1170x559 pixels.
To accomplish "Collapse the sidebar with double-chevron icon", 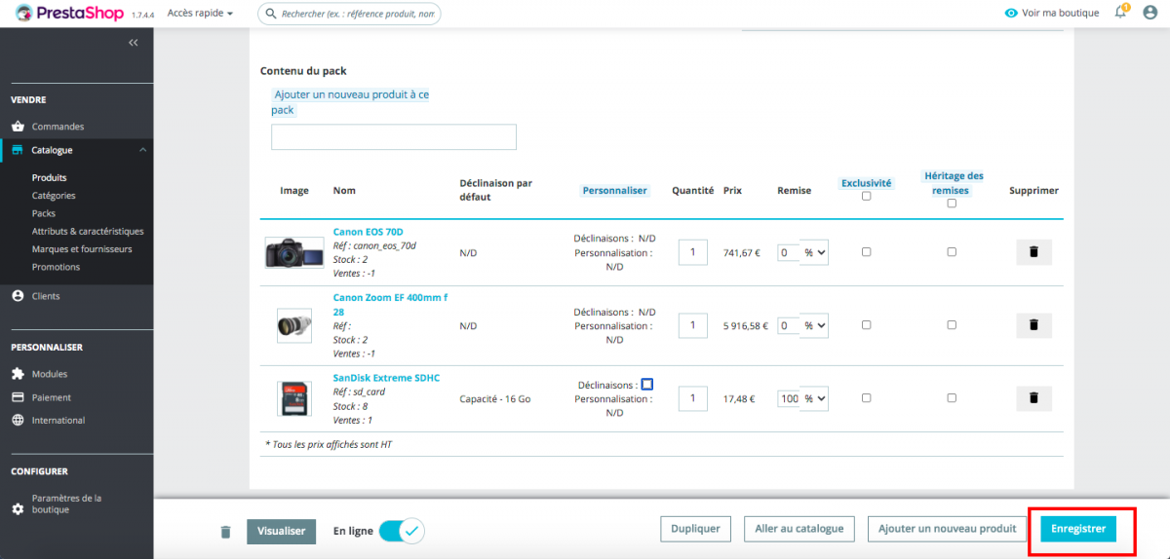I will coord(134,43).
